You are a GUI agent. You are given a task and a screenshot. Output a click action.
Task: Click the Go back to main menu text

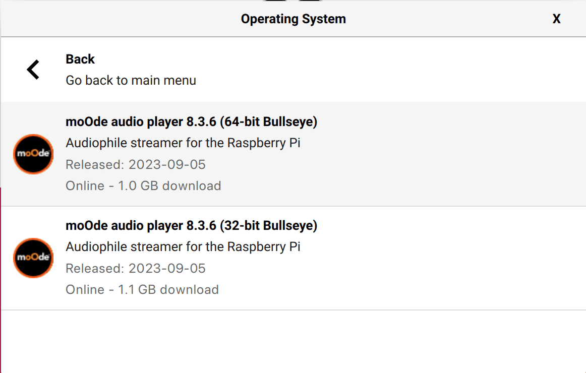click(x=131, y=80)
